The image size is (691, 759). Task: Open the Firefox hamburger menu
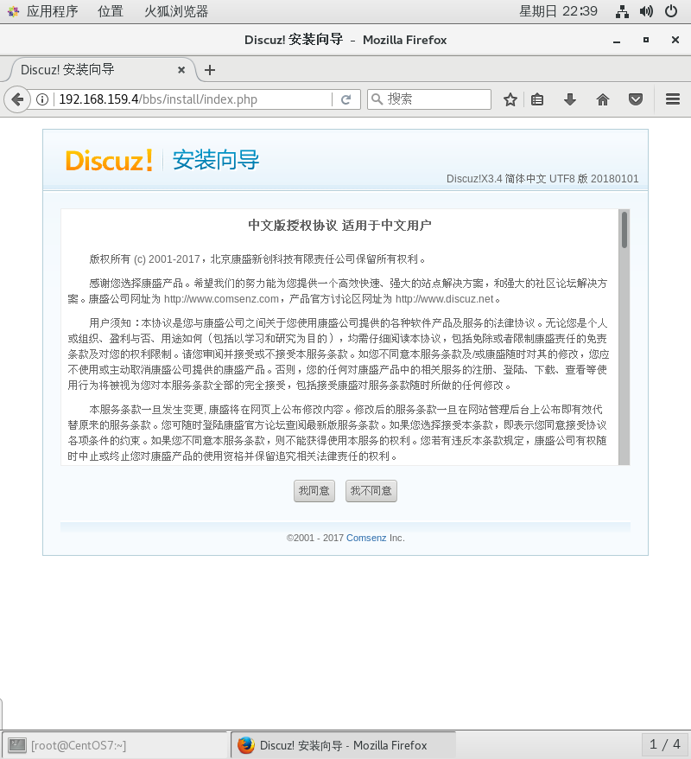(673, 99)
